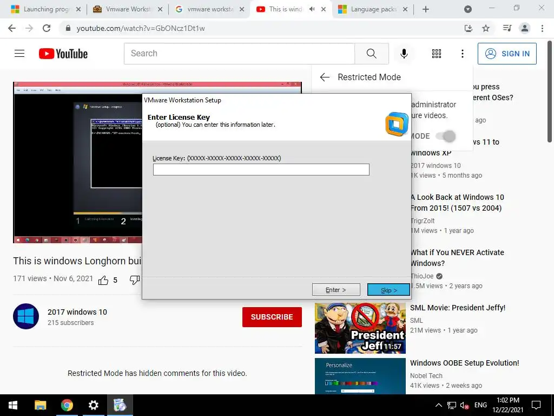This screenshot has width=554, height=416.
Task: Click the YouTube logo
Action: tap(63, 54)
